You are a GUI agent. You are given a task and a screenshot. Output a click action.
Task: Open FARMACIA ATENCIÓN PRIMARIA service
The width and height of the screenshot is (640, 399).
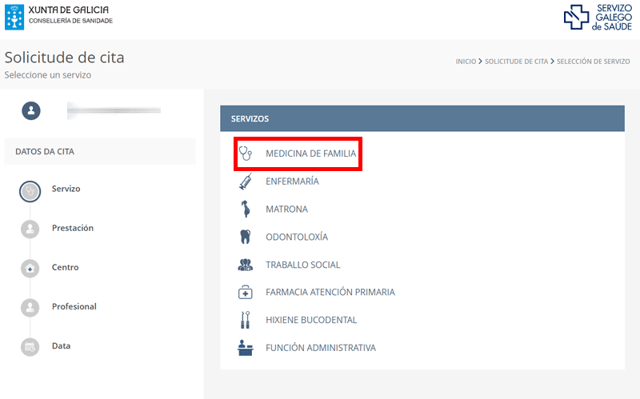pyautogui.click(x=330, y=292)
